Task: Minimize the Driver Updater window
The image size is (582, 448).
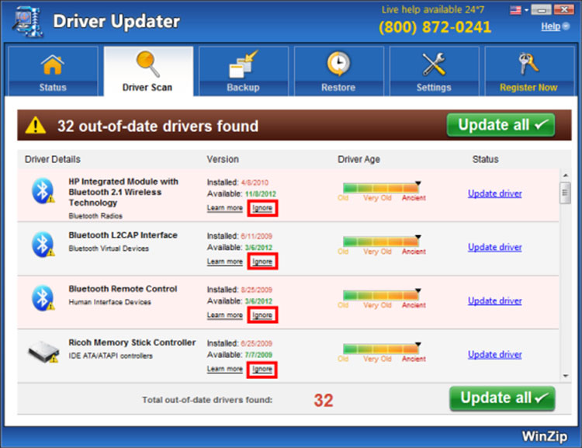Action: pos(541,10)
